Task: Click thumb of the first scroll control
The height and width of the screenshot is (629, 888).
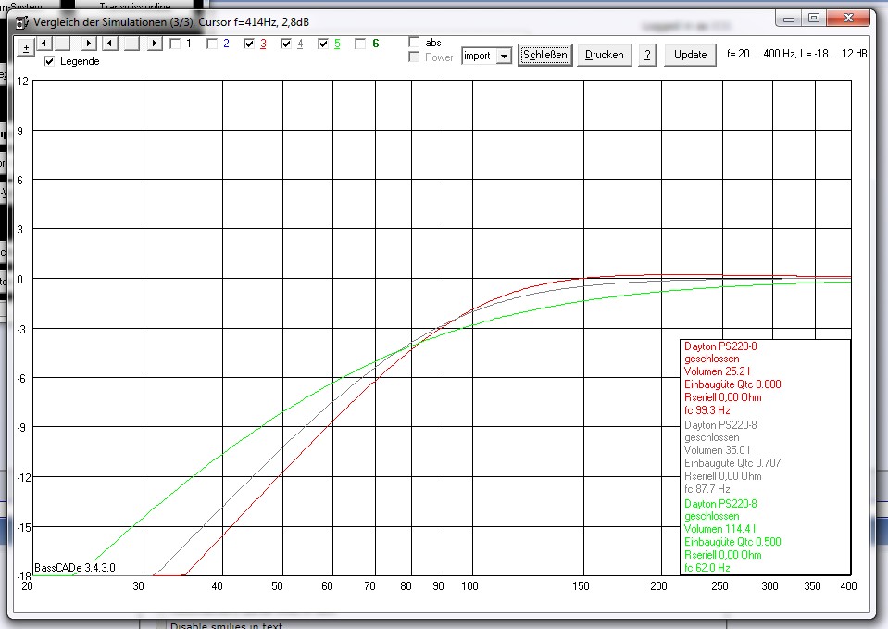Action: (62, 43)
